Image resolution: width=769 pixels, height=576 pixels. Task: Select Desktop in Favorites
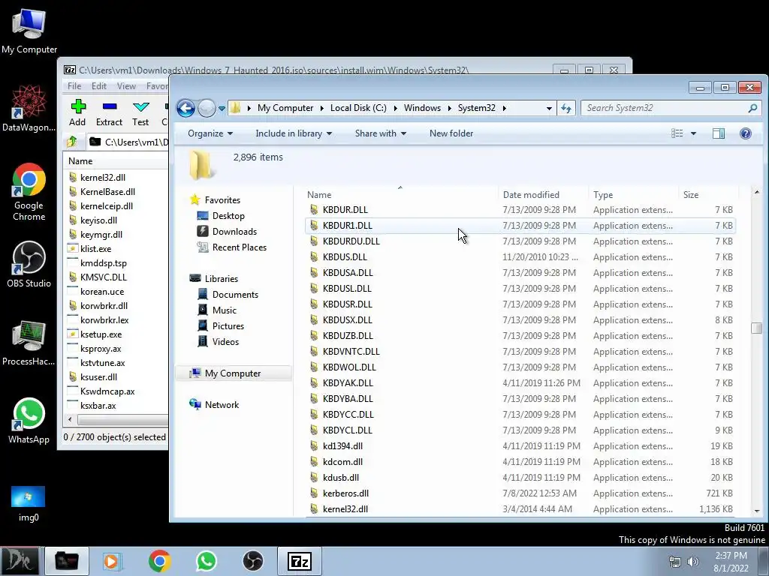pos(228,216)
